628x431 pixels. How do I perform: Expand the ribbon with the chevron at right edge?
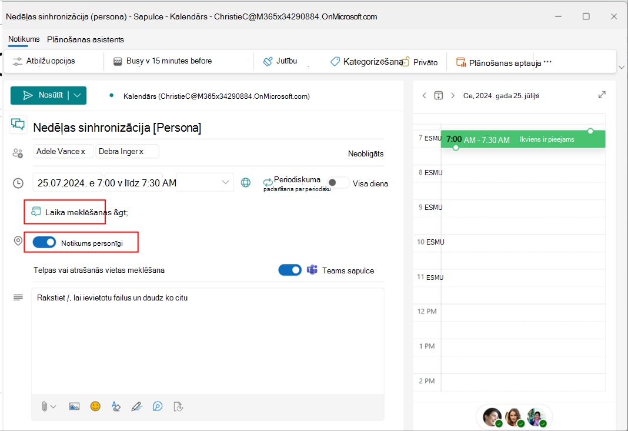[622, 67]
